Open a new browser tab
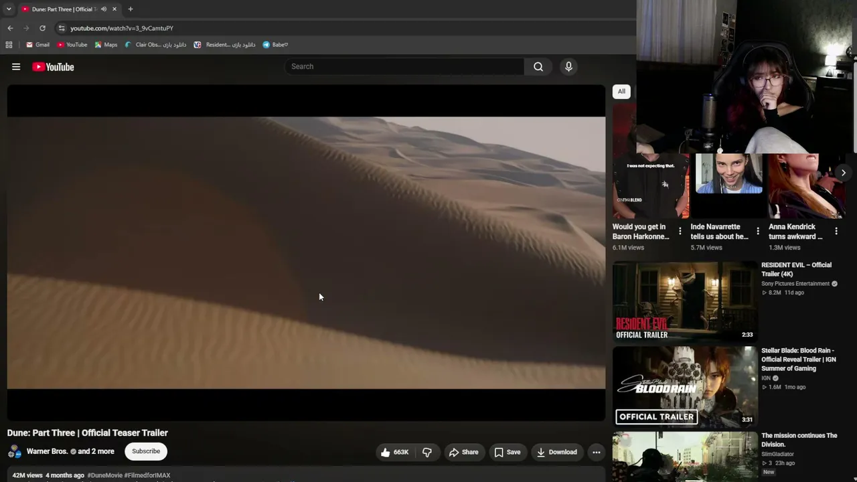 pyautogui.click(x=131, y=9)
